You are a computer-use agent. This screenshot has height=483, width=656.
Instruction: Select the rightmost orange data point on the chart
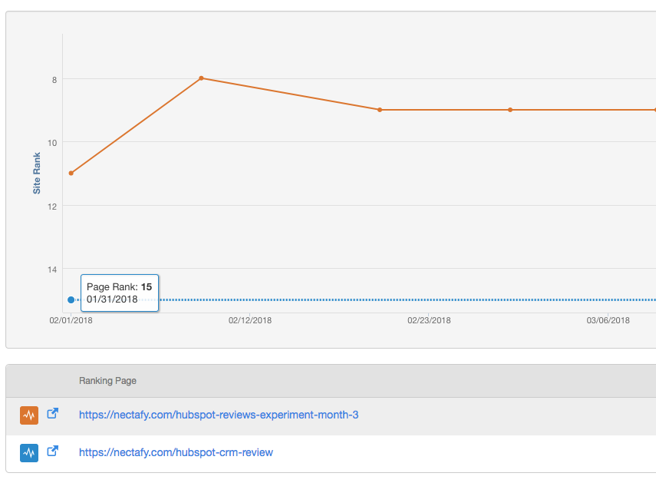[x=654, y=110]
